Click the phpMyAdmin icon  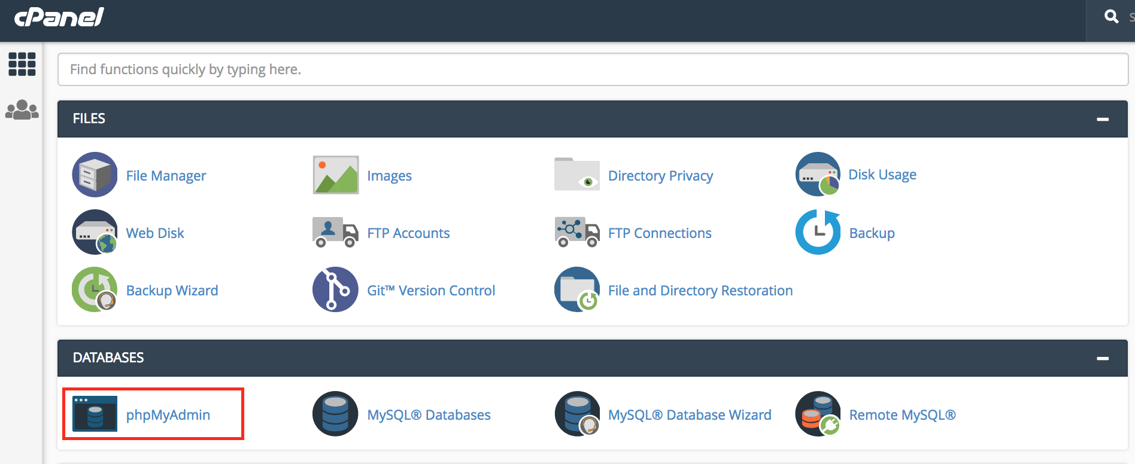95,414
